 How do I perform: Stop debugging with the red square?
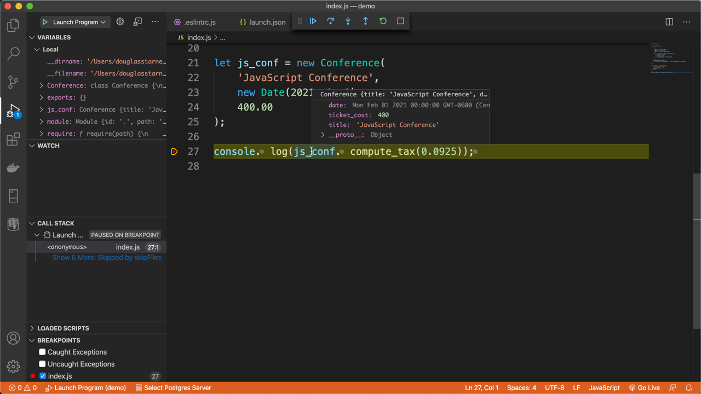coord(401,21)
